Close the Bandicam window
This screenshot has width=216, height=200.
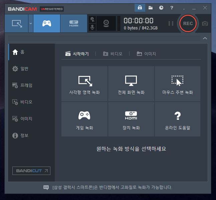(205, 8)
